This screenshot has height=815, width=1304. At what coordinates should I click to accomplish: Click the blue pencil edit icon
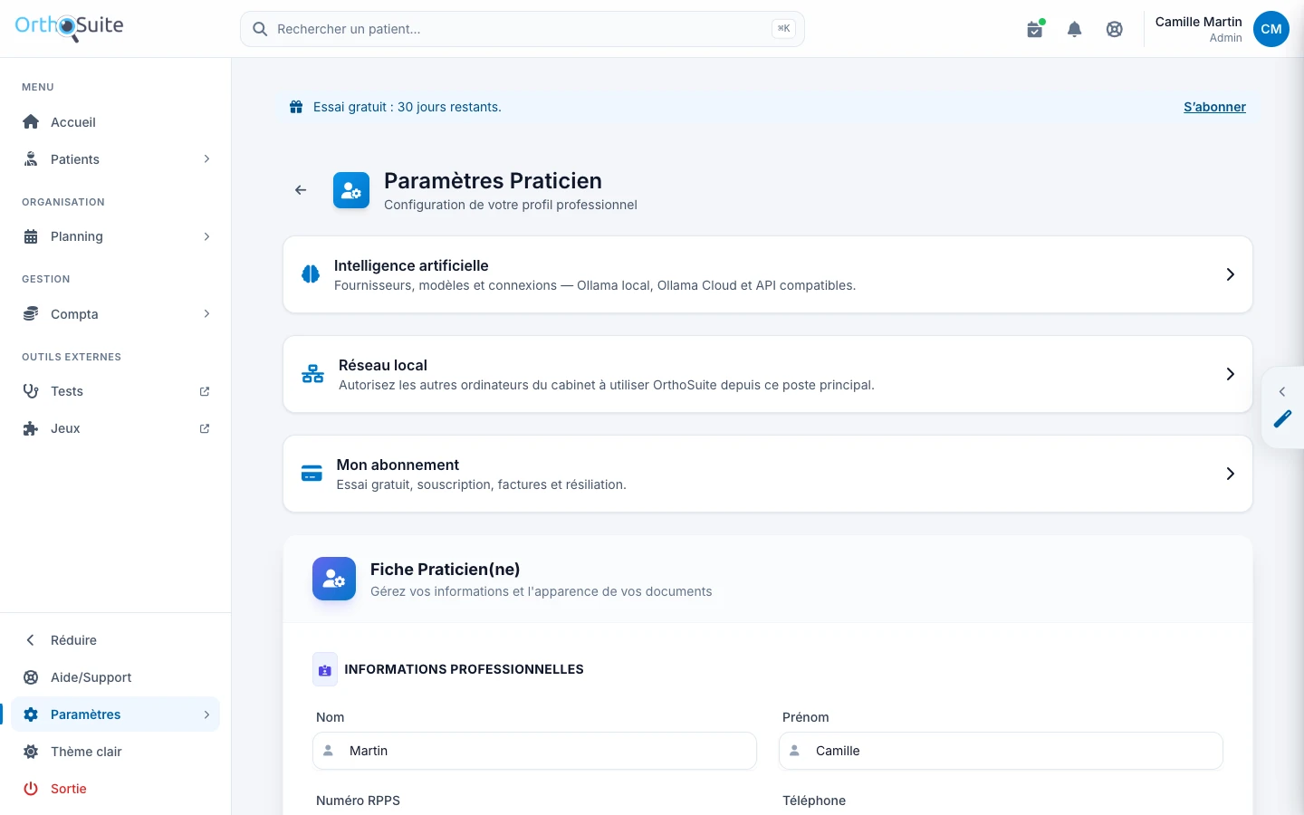click(x=1283, y=418)
